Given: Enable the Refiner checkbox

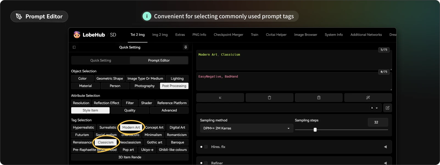Looking at the screenshot, I should pyautogui.click(x=206, y=163).
